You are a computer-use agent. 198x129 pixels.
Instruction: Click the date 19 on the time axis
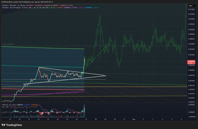point(10,119)
